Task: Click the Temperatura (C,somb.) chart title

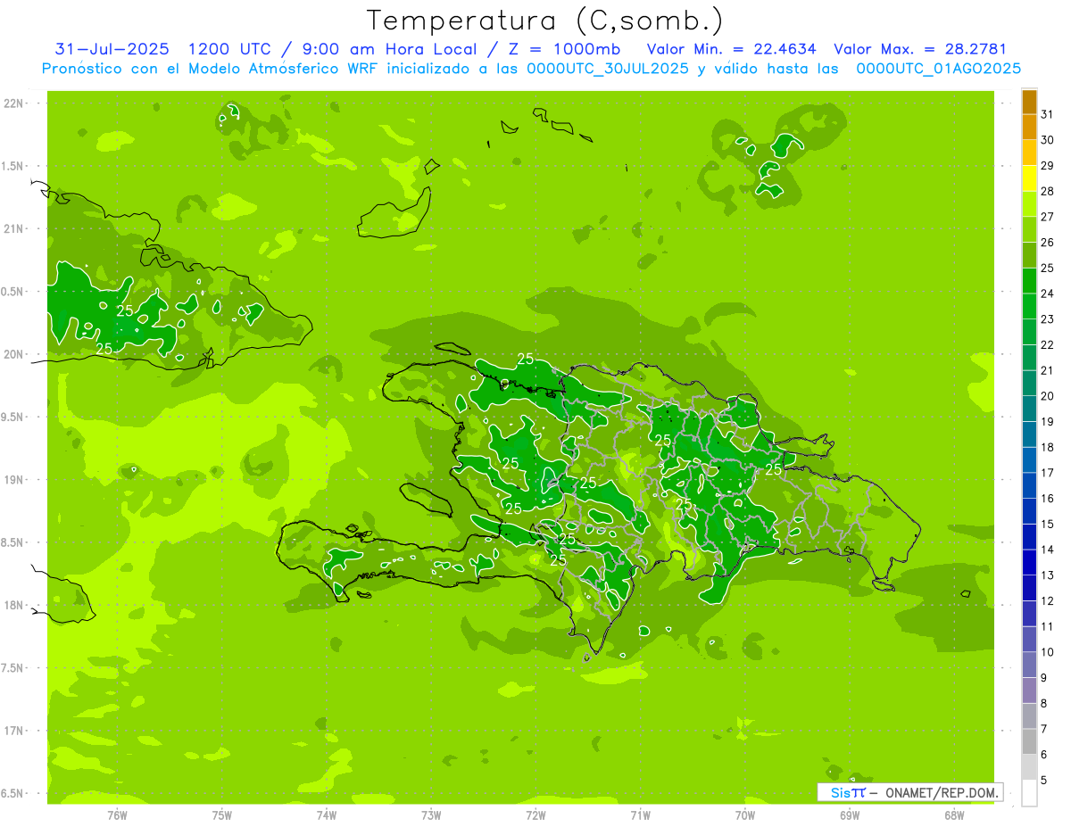Action: pyautogui.click(x=544, y=20)
